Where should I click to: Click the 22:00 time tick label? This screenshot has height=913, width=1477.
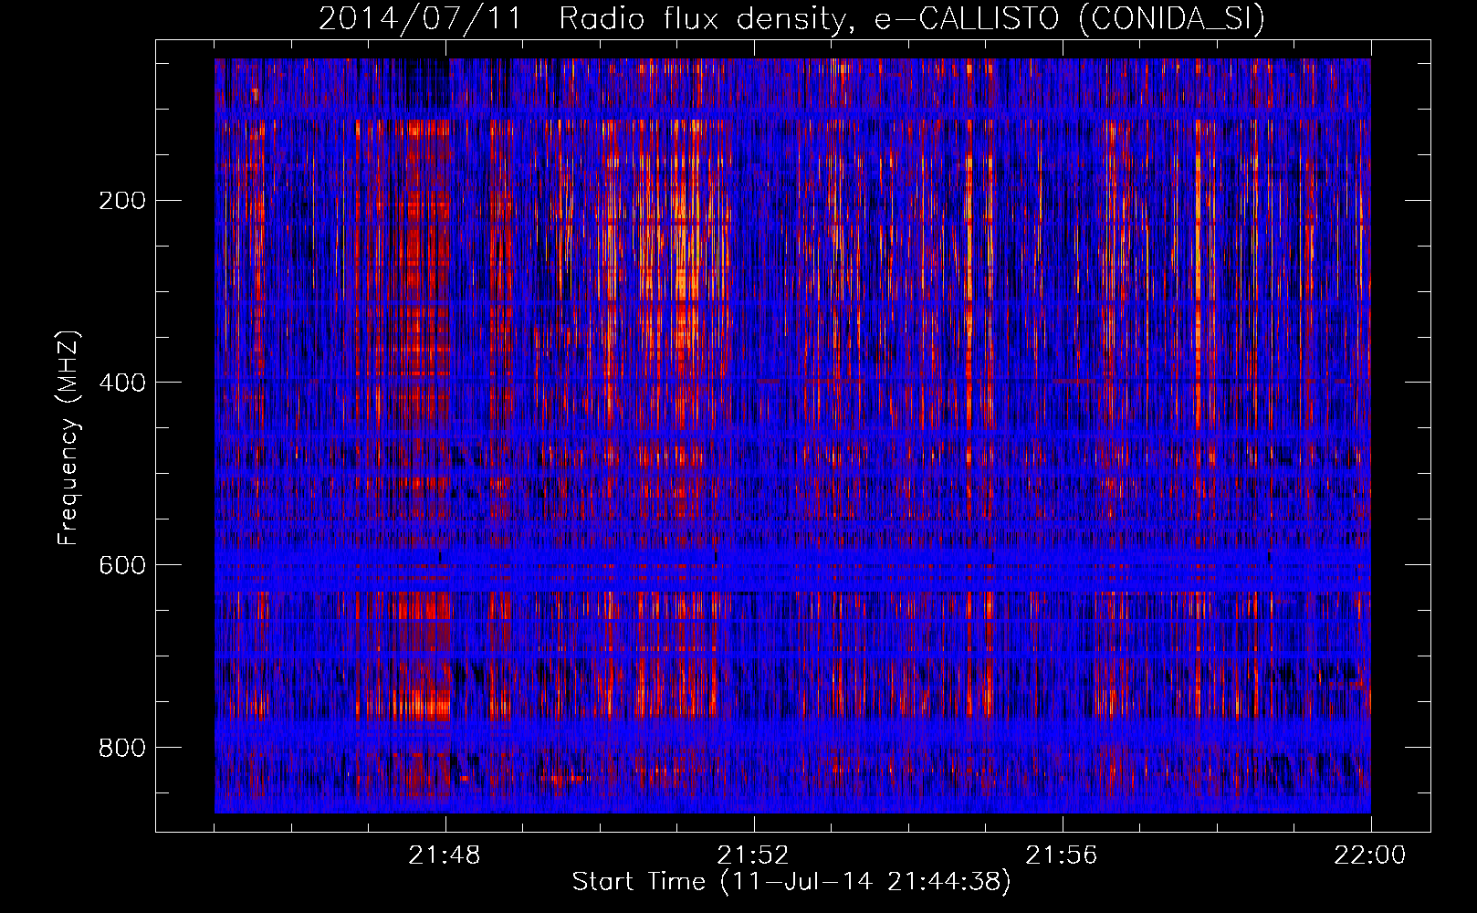(x=1370, y=855)
